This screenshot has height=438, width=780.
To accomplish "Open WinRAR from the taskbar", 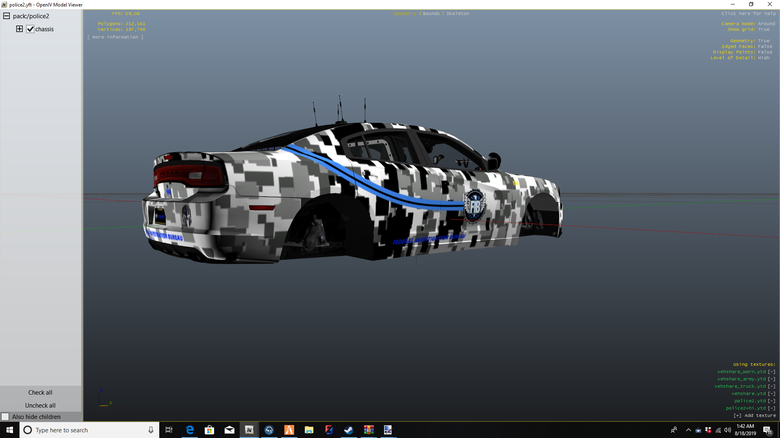I will 368,430.
